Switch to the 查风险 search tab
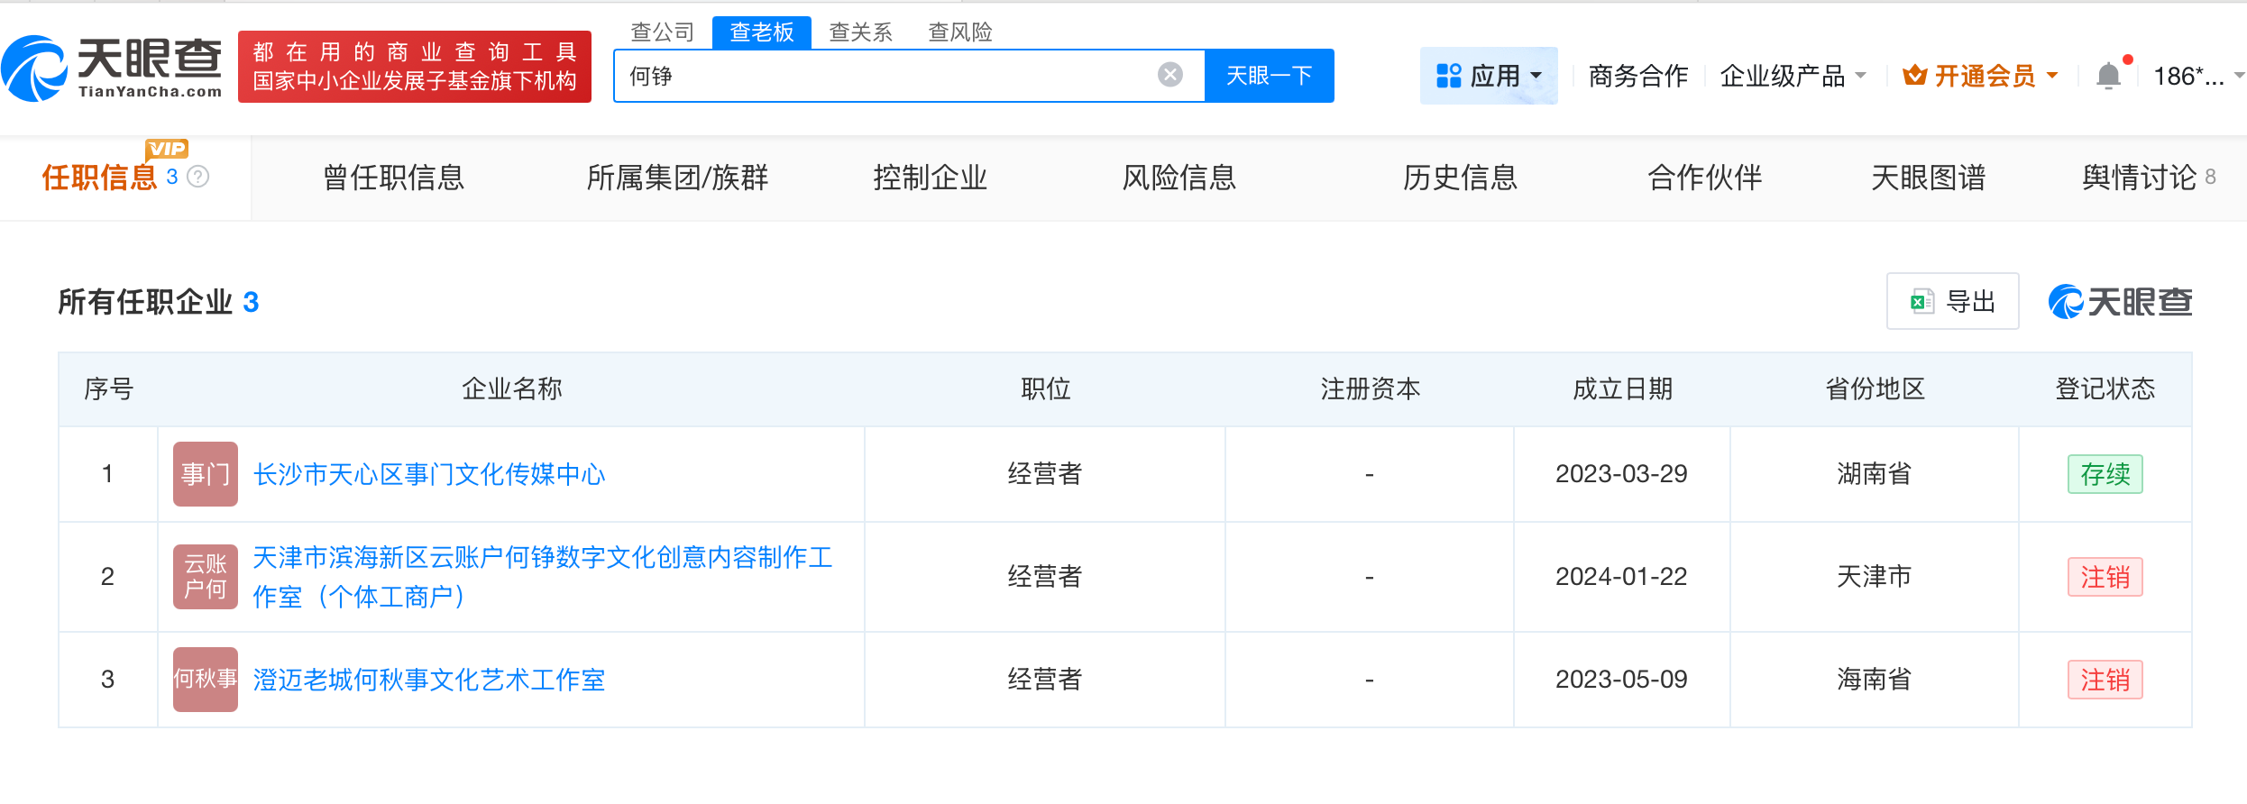 (x=960, y=32)
